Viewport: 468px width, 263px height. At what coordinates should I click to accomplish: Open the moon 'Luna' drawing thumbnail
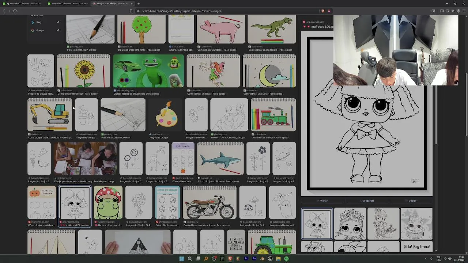[x=269, y=71]
